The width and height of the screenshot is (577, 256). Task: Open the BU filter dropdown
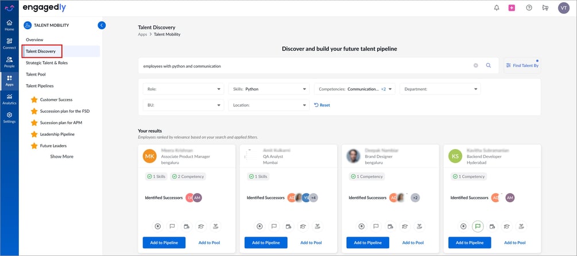pyautogui.click(x=183, y=105)
